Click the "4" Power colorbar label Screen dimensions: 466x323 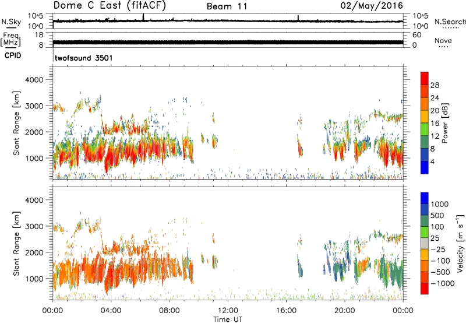point(432,161)
